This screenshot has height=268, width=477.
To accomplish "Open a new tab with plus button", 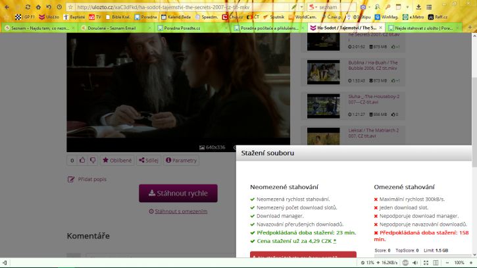I will click(470, 28).
